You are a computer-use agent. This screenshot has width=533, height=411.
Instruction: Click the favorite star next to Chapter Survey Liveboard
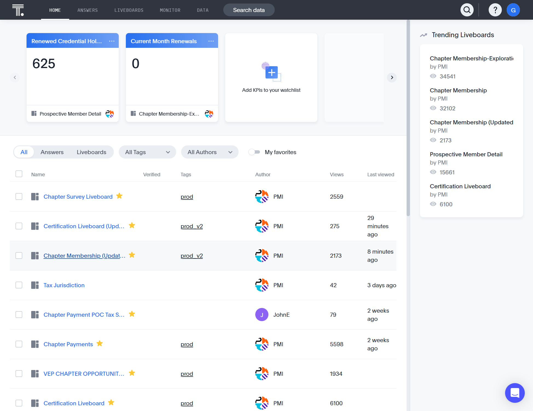click(119, 196)
